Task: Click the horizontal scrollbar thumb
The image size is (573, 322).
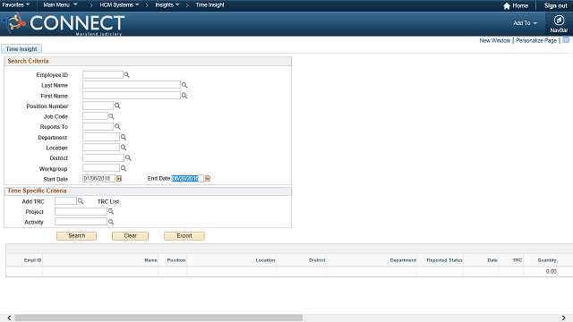Action: (x=158, y=318)
